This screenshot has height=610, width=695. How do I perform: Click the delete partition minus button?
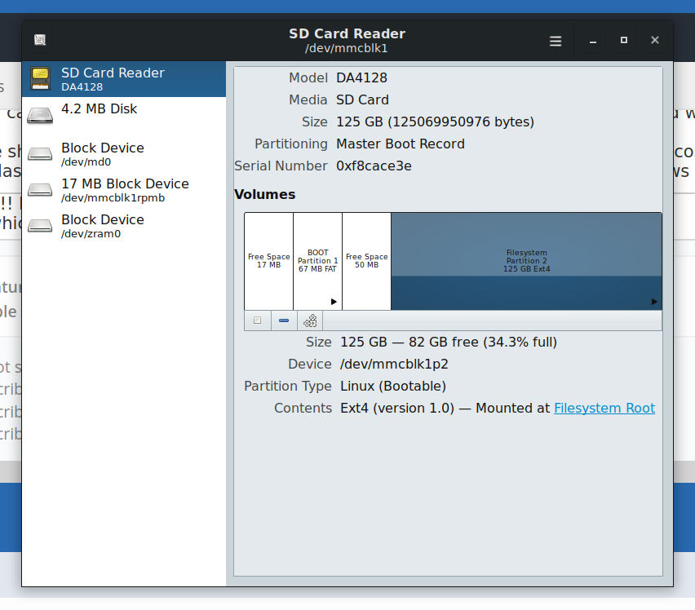(x=284, y=320)
